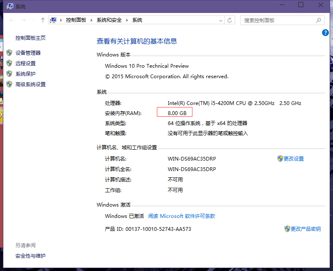Close the 系统 window
The image size is (333, 271).
(x=320, y=5)
